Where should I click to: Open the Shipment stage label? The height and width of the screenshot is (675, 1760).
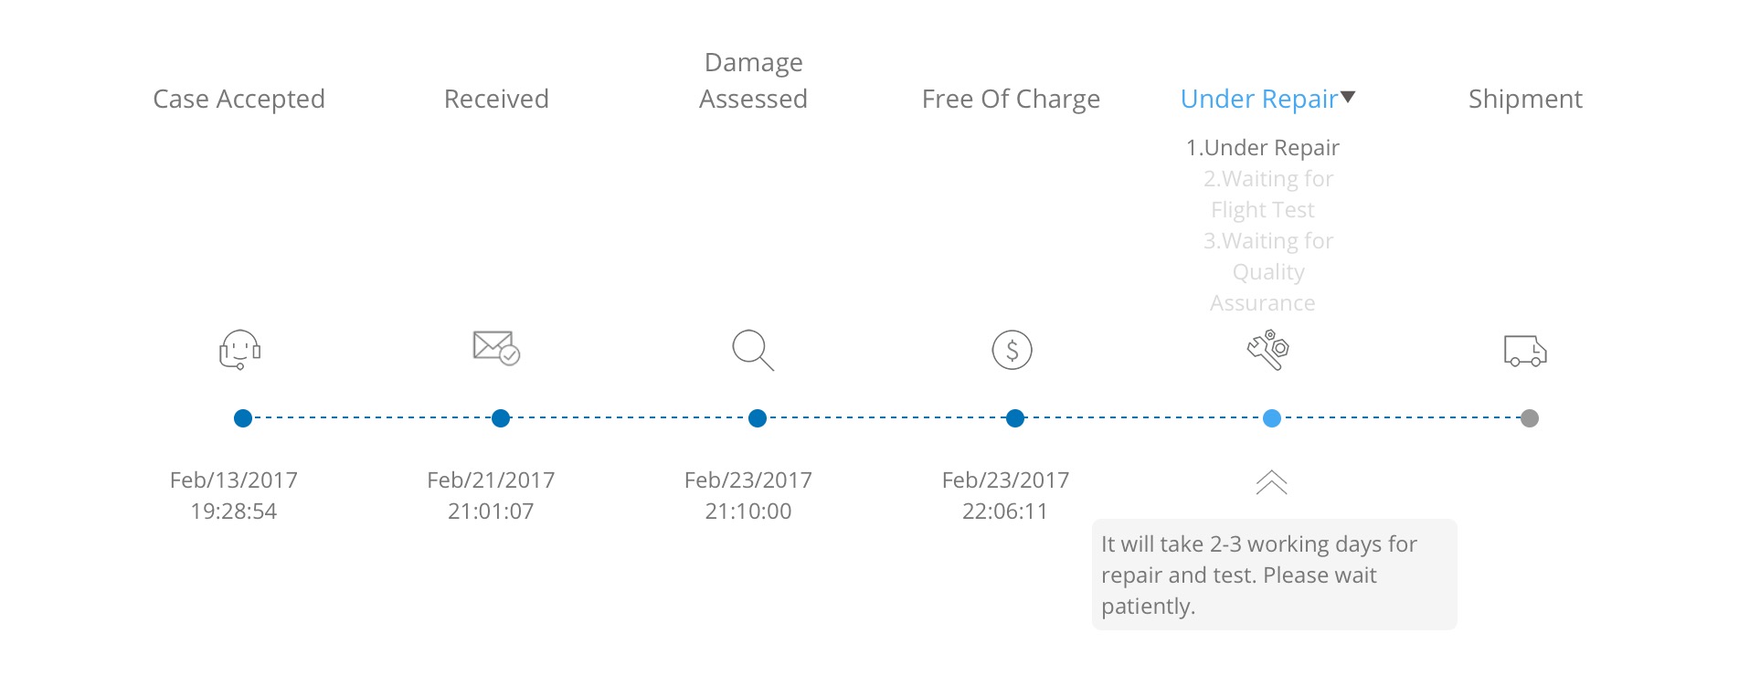point(1525,99)
